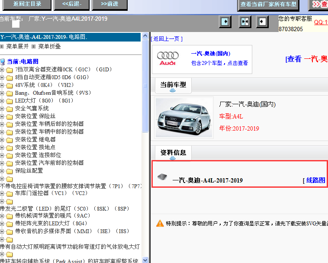Select 安装位置 连接部位 tree item
The width and height of the screenshot is (328, 263).
(x=38, y=155)
